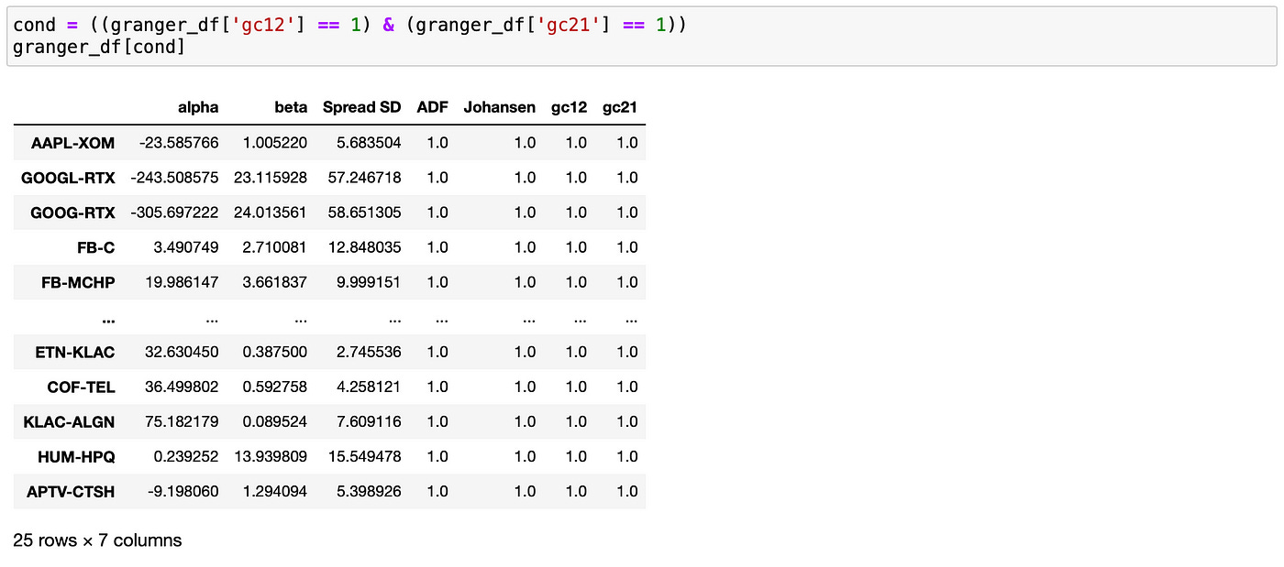Select the alpha column header
Image resolution: width=1284 pixels, height=567 pixels.
click(x=198, y=107)
